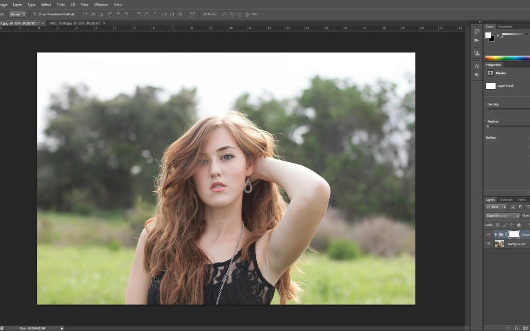Click the distribute top edges icon

click(x=139, y=14)
